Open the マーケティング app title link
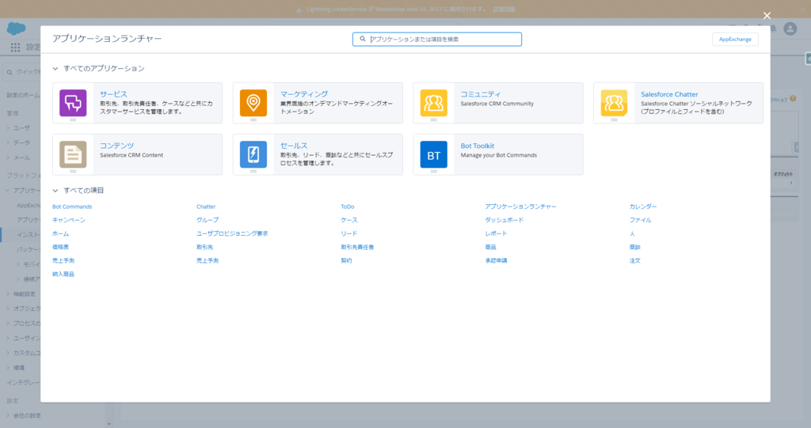The height and width of the screenshot is (428, 811). [304, 94]
